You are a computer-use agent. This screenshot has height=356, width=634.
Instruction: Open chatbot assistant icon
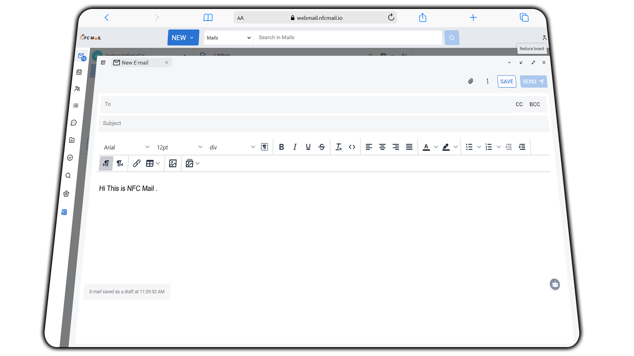coord(555,284)
